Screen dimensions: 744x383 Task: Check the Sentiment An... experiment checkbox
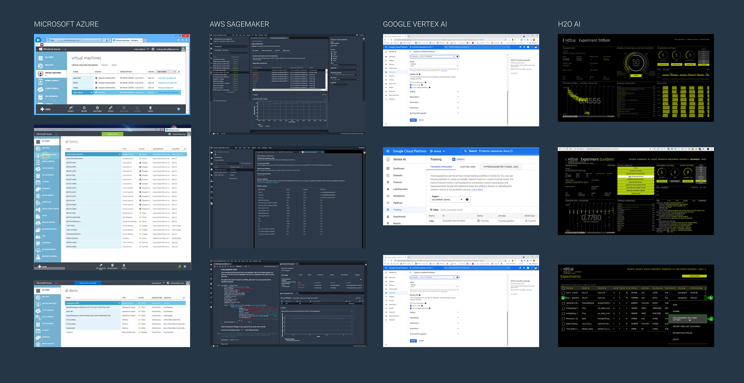(x=563, y=303)
